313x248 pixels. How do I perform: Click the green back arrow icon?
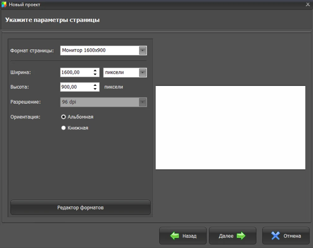pos(175,235)
